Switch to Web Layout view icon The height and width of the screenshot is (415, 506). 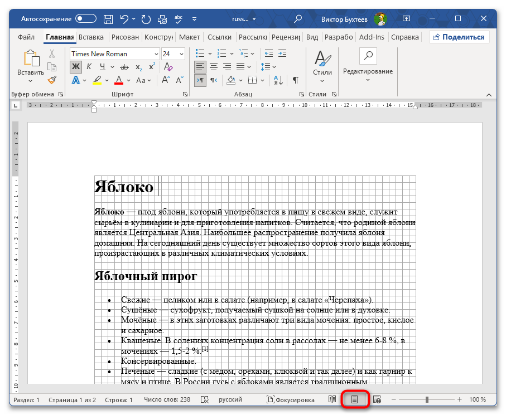377,399
